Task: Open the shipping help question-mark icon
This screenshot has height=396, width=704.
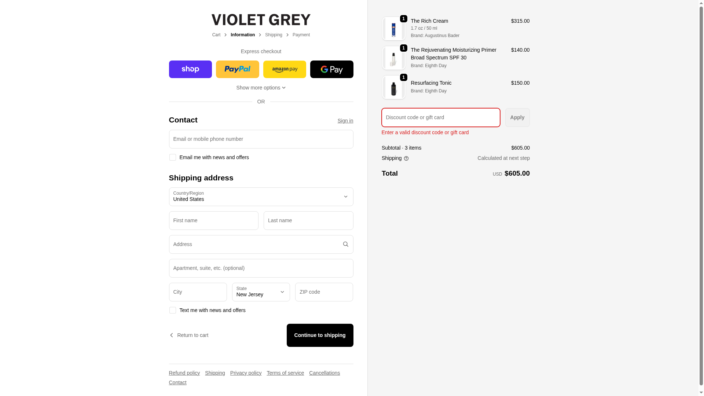Action: pyautogui.click(x=406, y=158)
